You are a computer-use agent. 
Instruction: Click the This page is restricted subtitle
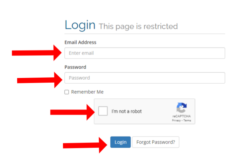[x=138, y=26]
